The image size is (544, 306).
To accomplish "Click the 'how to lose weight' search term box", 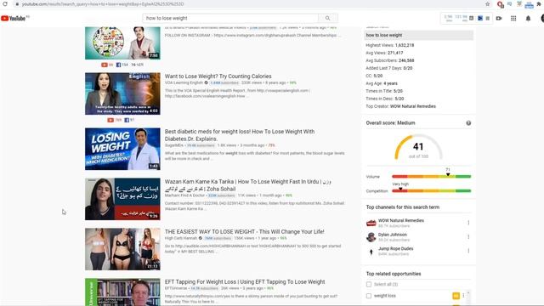I will [419, 35].
